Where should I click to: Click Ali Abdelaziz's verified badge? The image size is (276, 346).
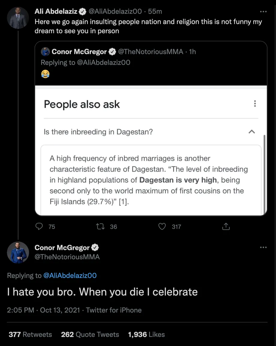[82, 12]
